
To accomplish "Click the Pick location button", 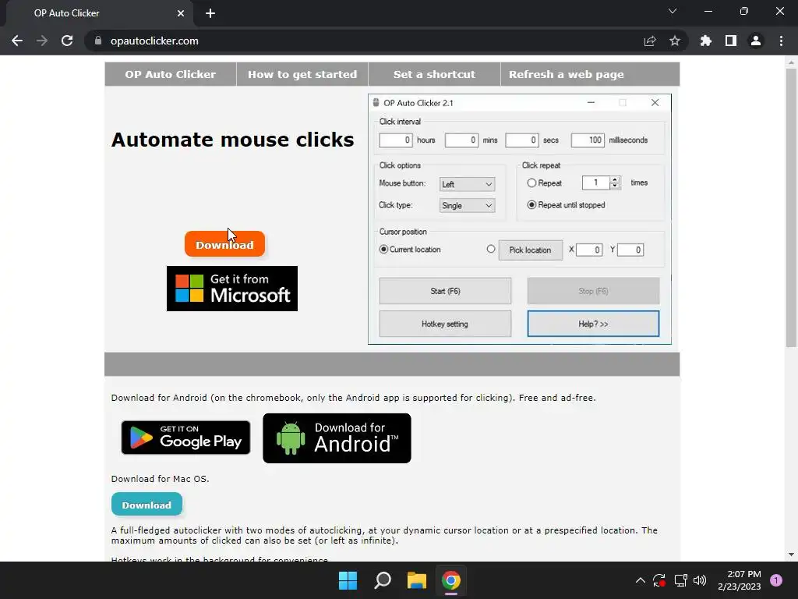I will (530, 250).
